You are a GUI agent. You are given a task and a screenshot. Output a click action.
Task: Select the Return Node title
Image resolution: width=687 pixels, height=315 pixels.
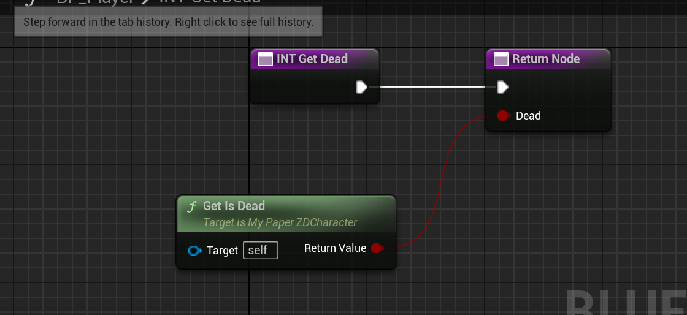tap(546, 59)
